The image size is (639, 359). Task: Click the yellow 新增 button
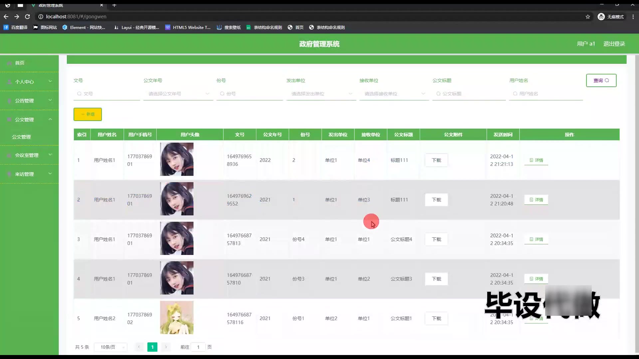[x=88, y=114]
